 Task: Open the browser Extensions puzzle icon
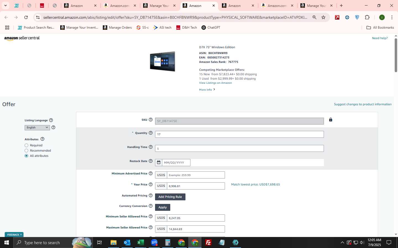click(367, 17)
